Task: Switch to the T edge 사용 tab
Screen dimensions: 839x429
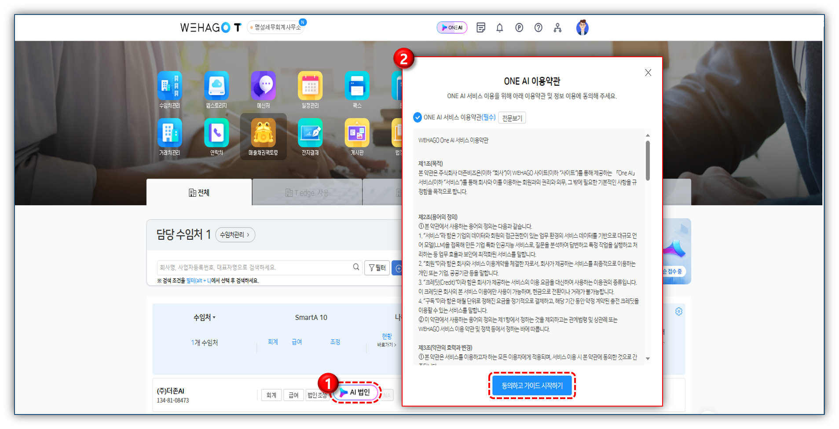Action: pos(307,193)
